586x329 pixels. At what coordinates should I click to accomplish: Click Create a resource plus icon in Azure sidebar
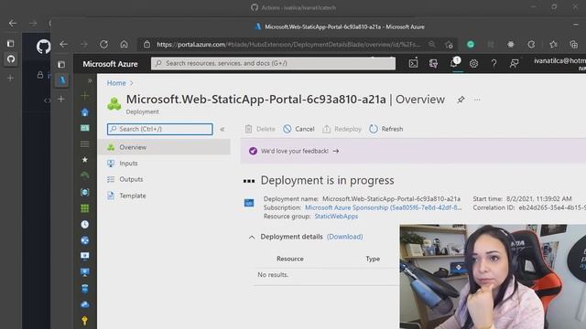[x=85, y=96]
